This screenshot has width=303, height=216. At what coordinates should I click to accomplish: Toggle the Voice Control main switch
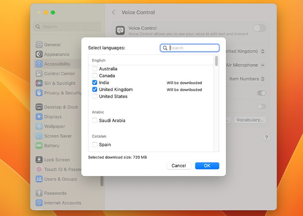pos(260,29)
